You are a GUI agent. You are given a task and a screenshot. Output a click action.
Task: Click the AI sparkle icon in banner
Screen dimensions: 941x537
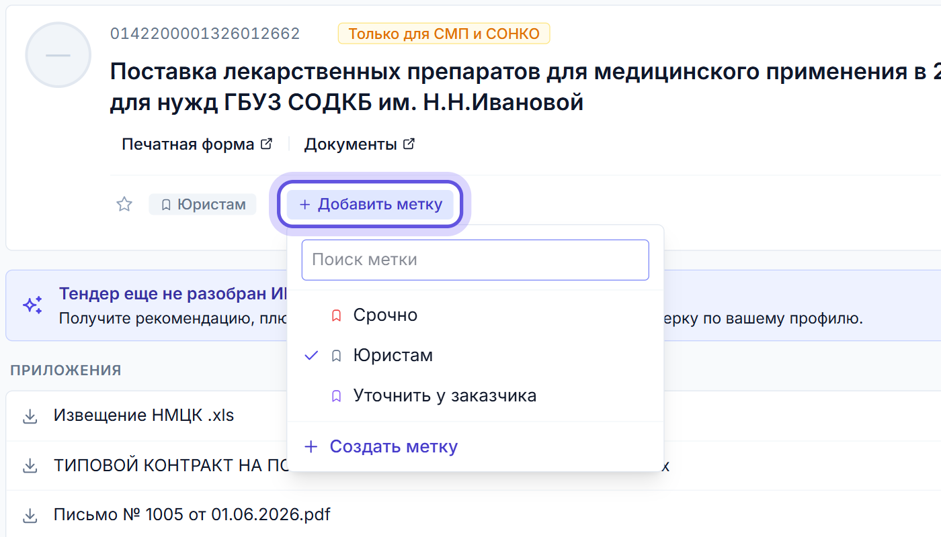point(33,305)
